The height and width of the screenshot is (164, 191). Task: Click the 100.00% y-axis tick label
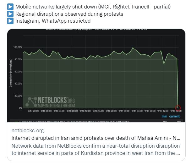click(x=17, y=47)
